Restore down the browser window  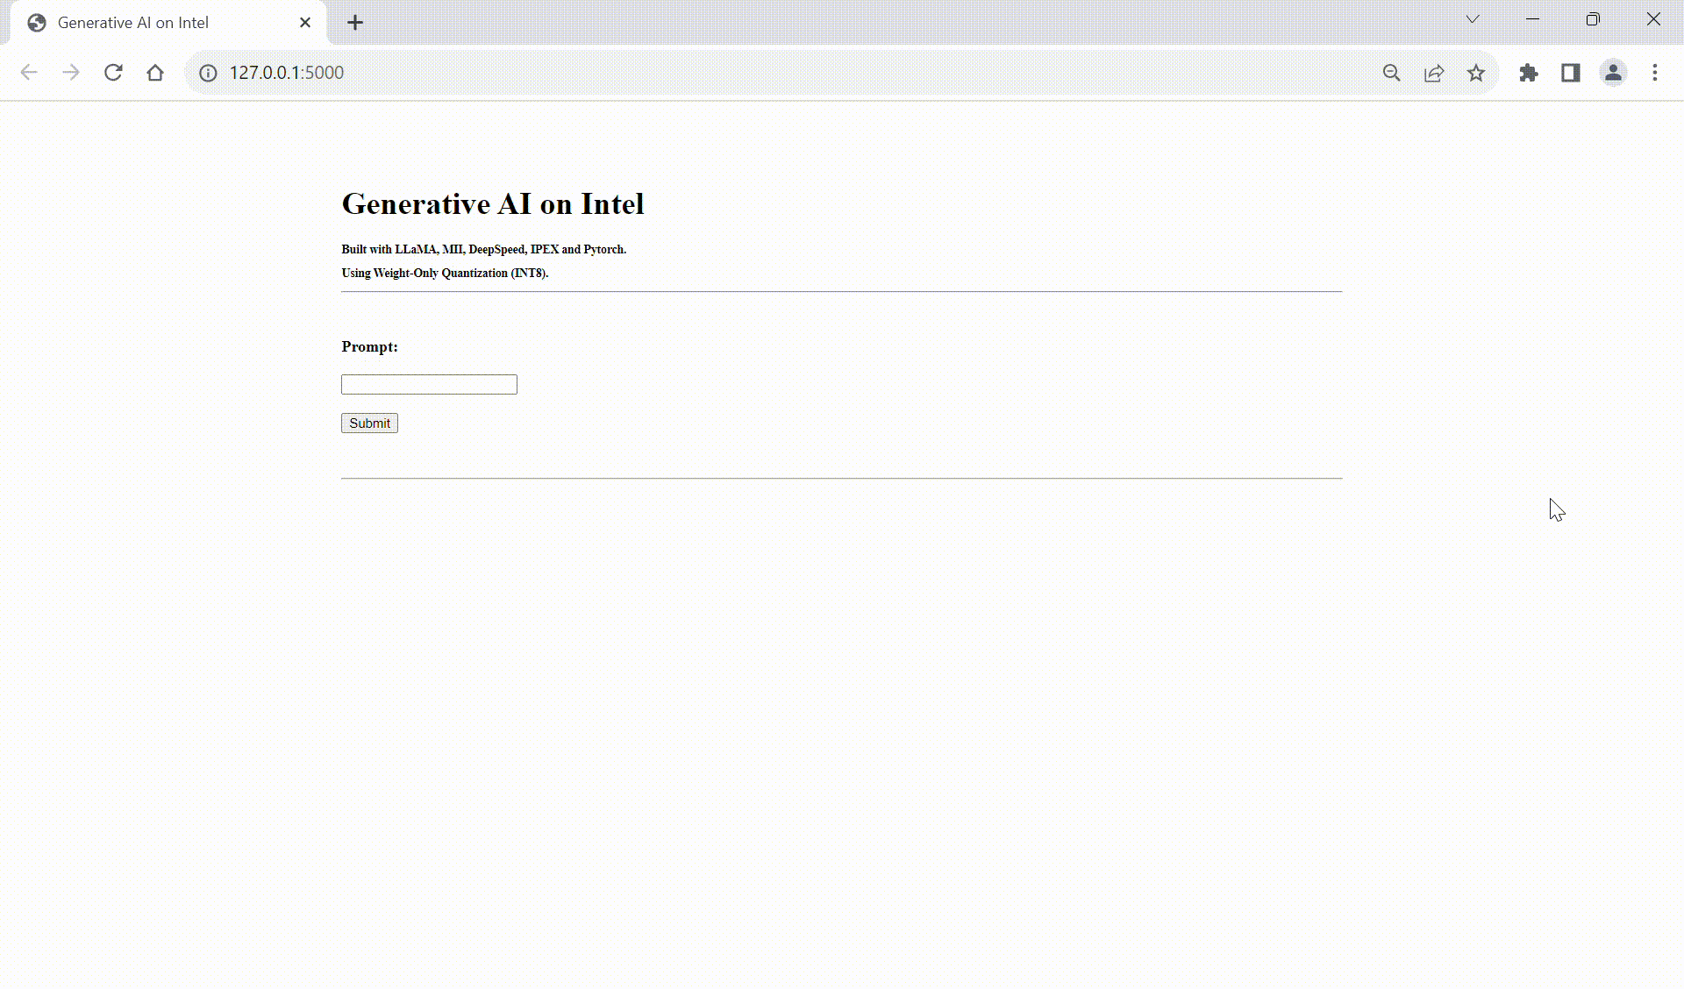click(1593, 19)
